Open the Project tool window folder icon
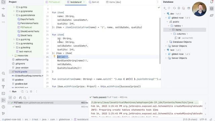 pos(3,2)
